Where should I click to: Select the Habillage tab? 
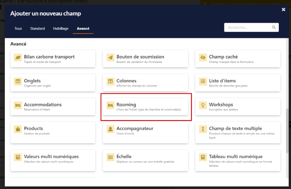click(61, 29)
